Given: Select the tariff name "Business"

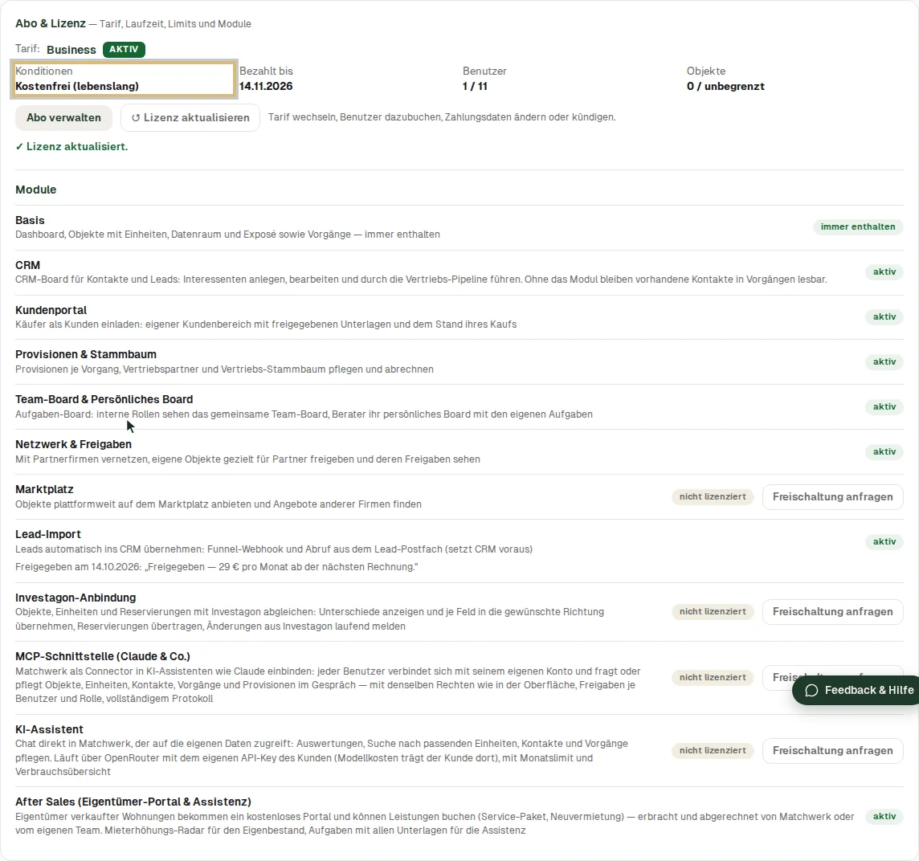Looking at the screenshot, I should (x=71, y=50).
